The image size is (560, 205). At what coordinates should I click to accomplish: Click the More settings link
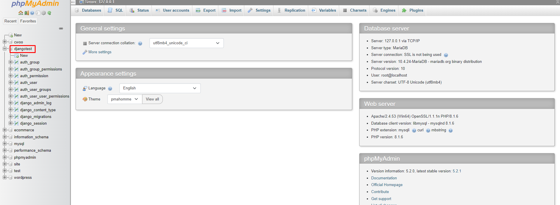click(x=100, y=52)
